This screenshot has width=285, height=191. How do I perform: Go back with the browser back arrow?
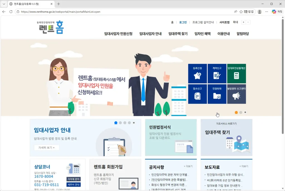[x=4, y=12]
